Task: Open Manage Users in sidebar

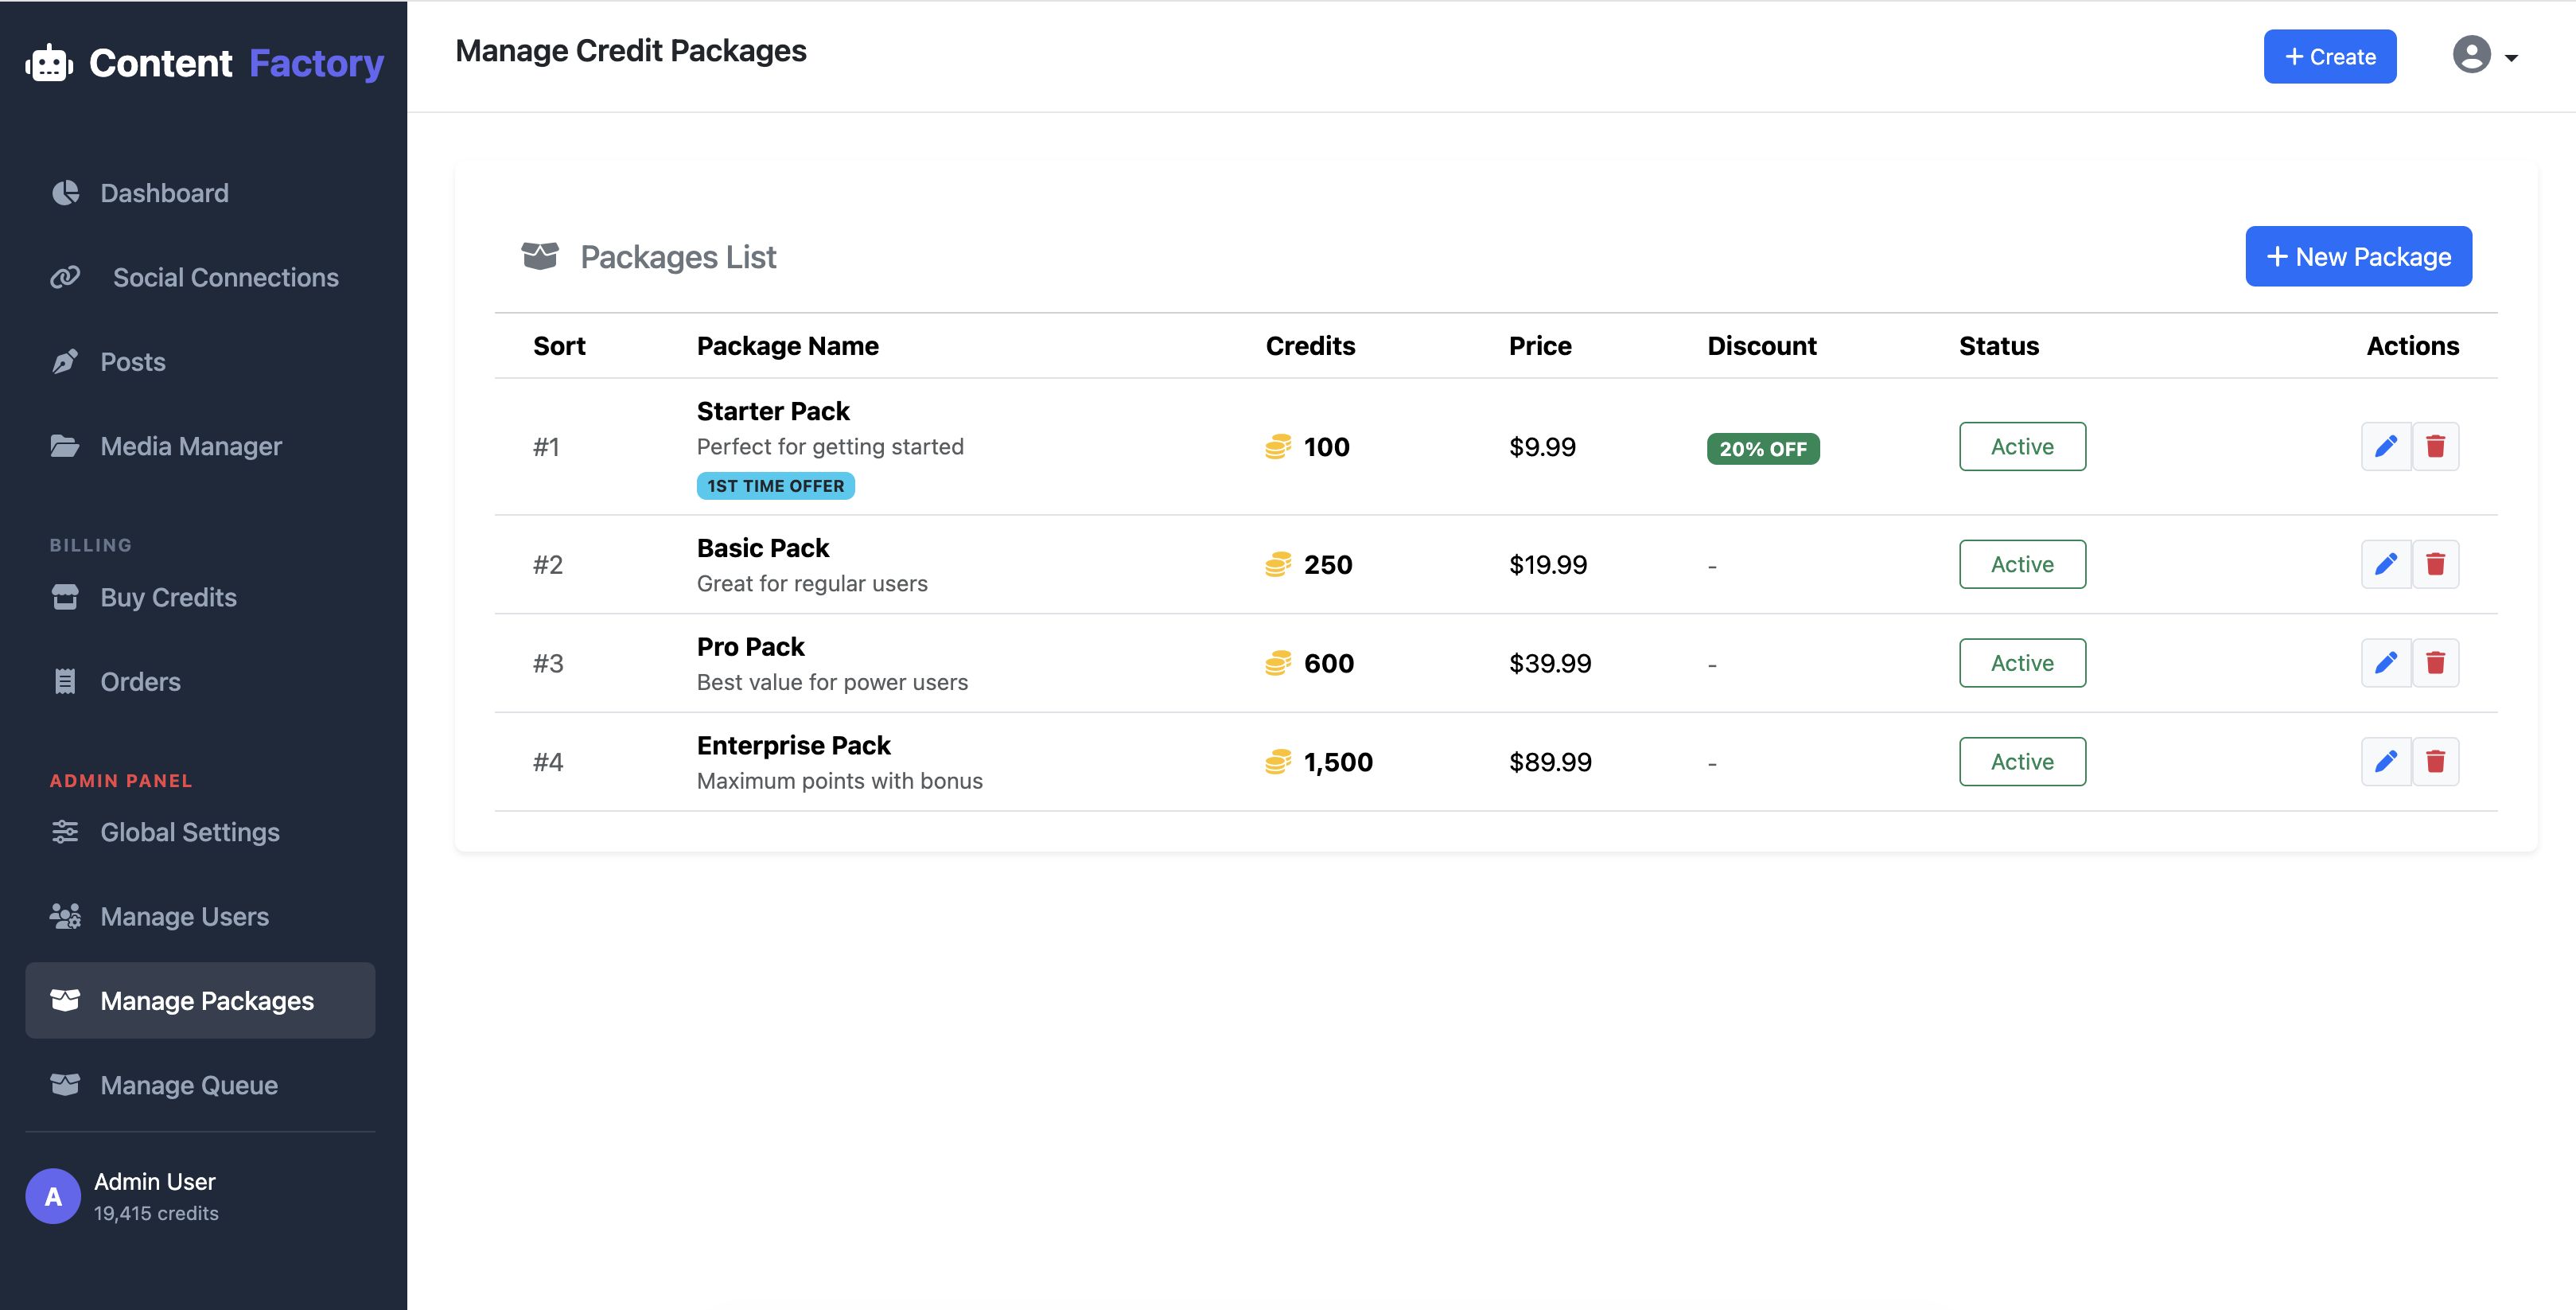Action: pyautogui.click(x=184, y=917)
